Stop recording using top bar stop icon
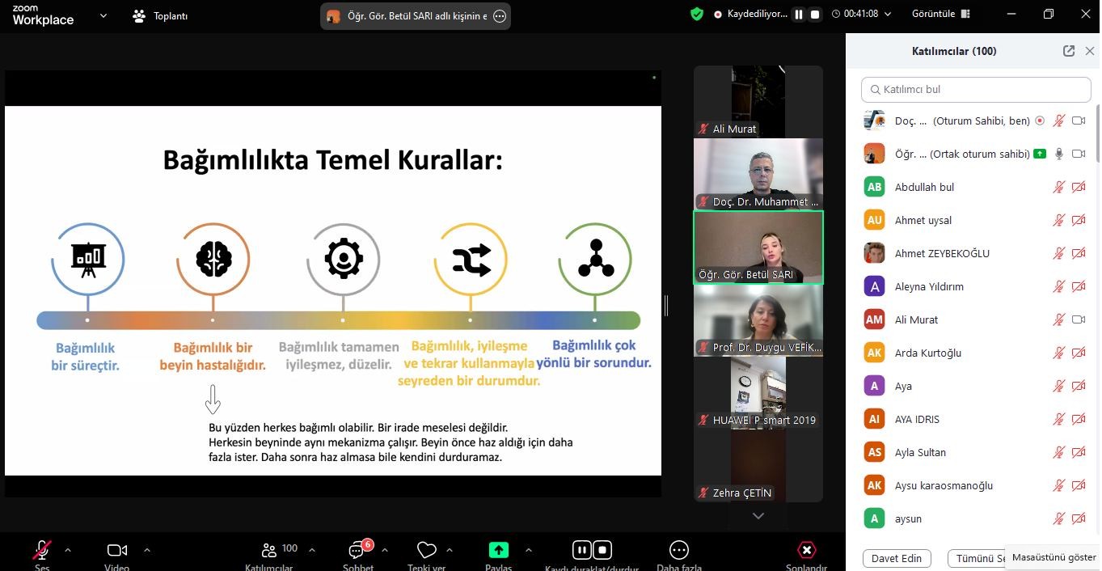The width and height of the screenshot is (1102, 571). click(815, 15)
